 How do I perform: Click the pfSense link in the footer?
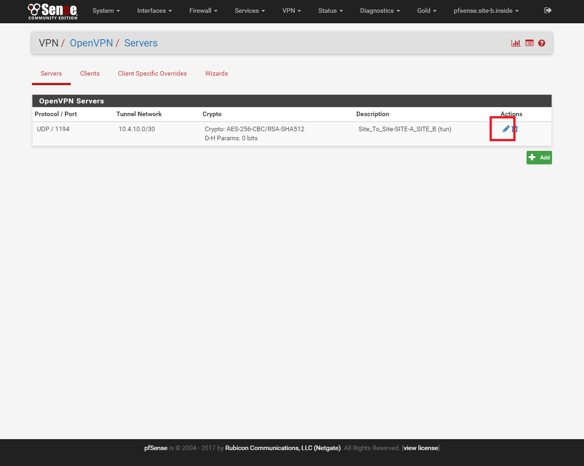pos(156,448)
